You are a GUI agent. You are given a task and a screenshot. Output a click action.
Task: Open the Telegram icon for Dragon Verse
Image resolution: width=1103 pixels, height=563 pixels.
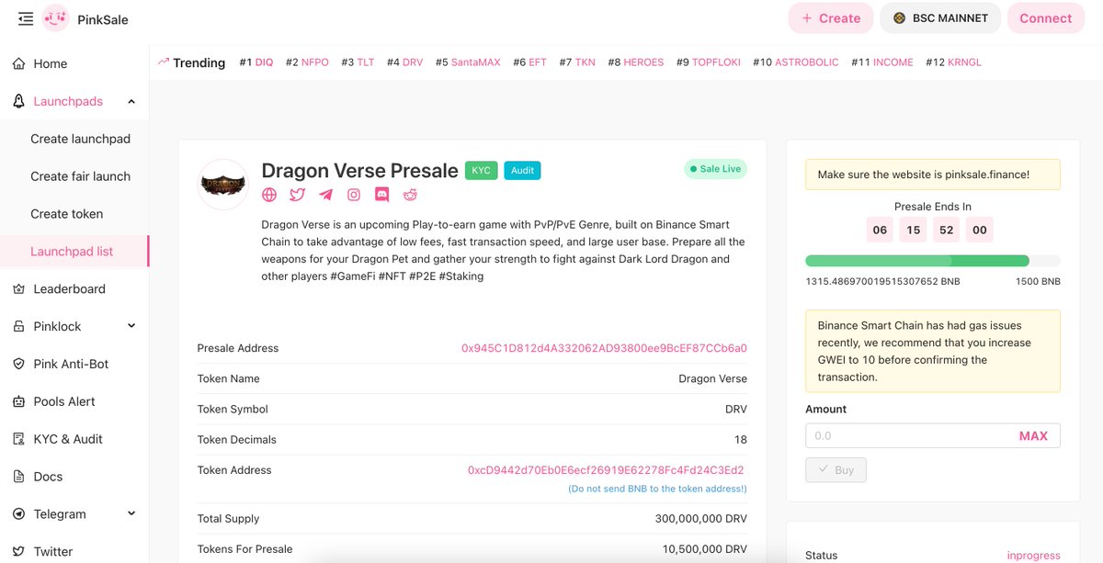point(325,195)
